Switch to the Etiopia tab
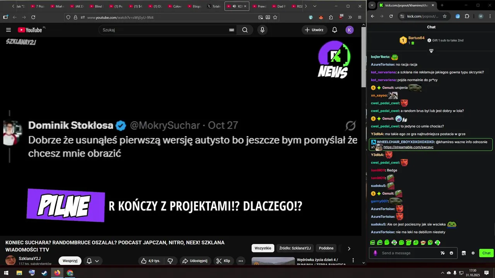This screenshot has height=278, width=495. point(194,6)
